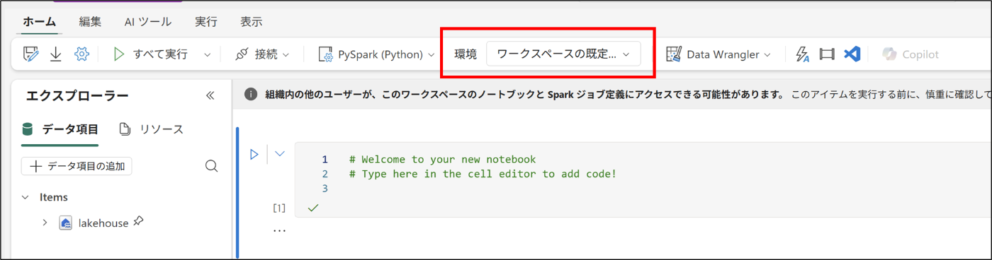The width and height of the screenshot is (992, 260).
Task: Click the "# Type here in the cell editor" line
Action: [x=483, y=174]
